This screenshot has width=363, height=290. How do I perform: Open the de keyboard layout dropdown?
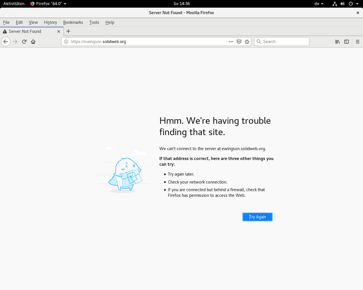point(319,4)
